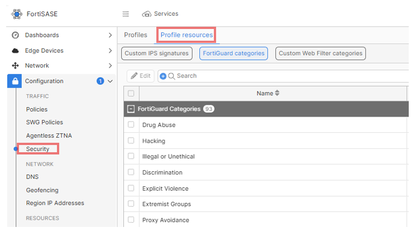
Task: Tick the select-all header checkbox
Action: [131, 94]
